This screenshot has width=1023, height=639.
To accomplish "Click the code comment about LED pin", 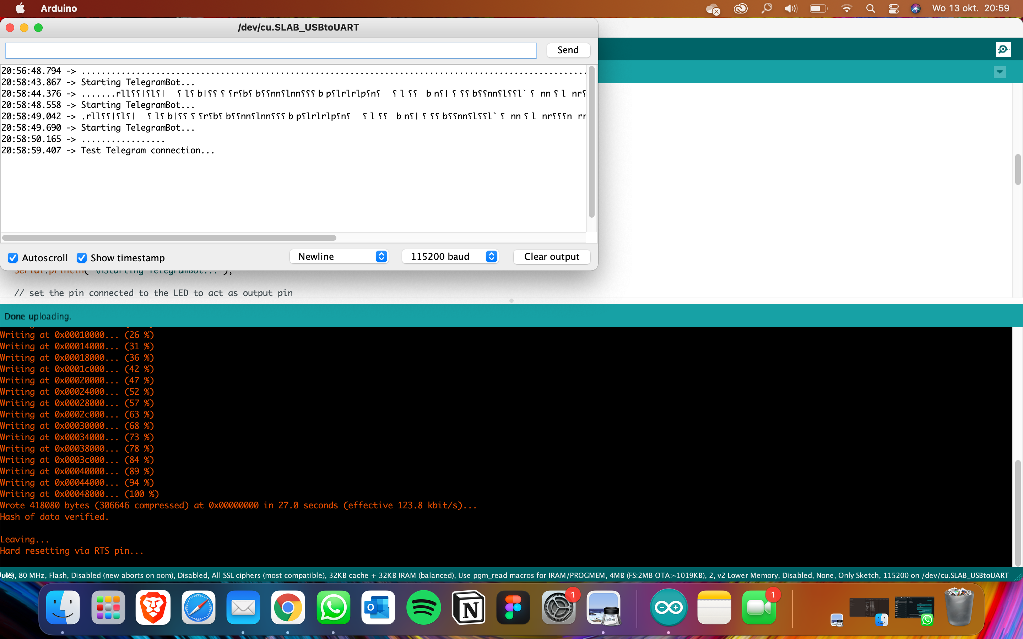I will point(153,293).
